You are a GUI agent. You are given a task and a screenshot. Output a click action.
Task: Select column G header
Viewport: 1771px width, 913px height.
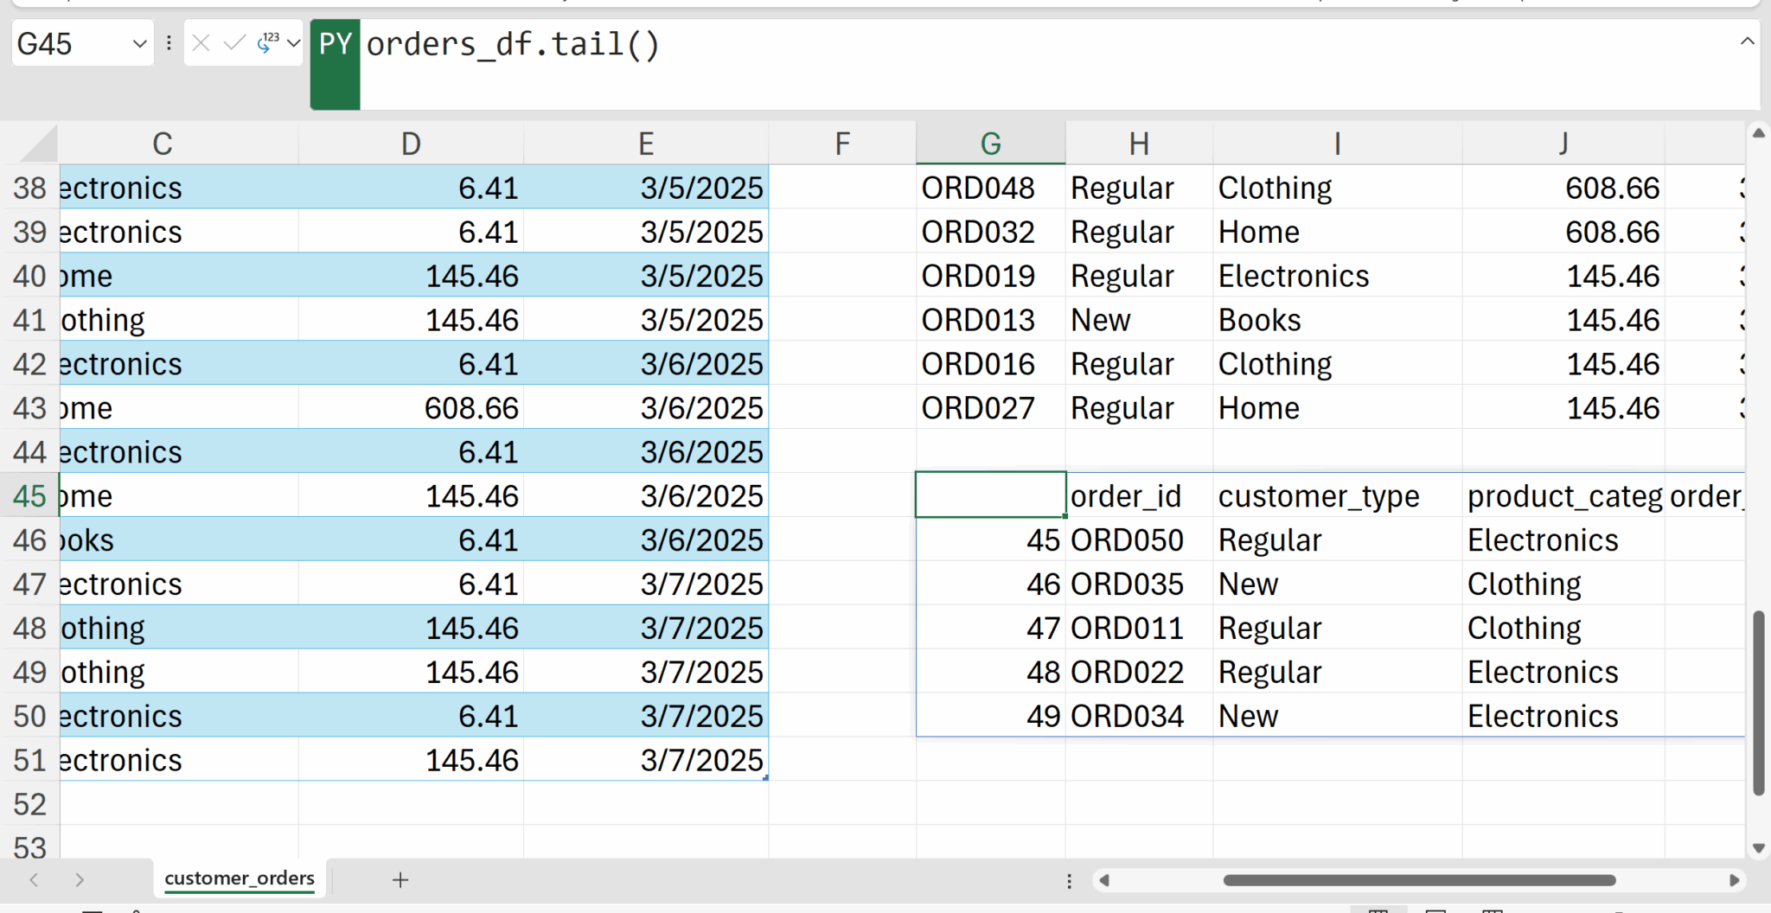coord(990,144)
